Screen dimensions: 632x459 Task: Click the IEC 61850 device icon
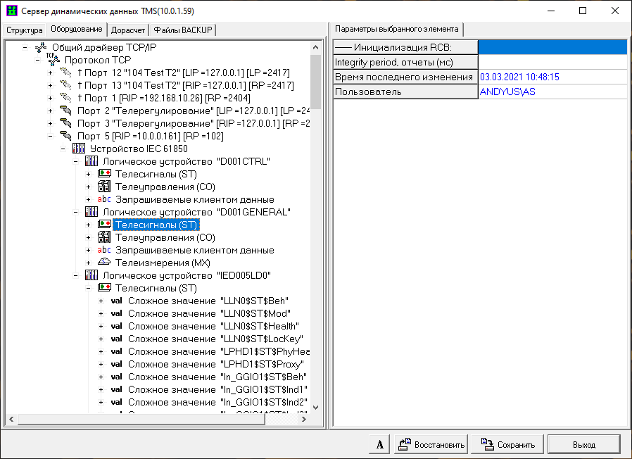(79, 149)
